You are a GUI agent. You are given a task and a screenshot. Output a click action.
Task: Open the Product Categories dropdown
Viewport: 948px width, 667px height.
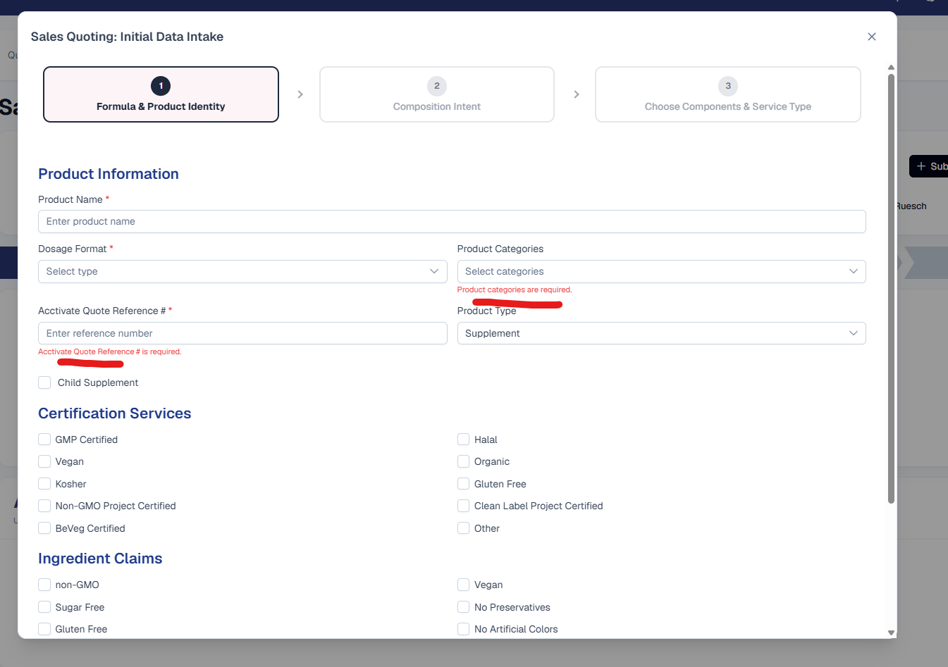click(661, 271)
